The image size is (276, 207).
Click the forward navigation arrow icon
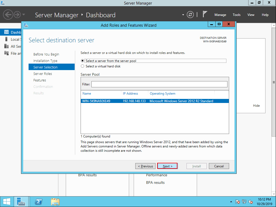(x=17, y=15)
